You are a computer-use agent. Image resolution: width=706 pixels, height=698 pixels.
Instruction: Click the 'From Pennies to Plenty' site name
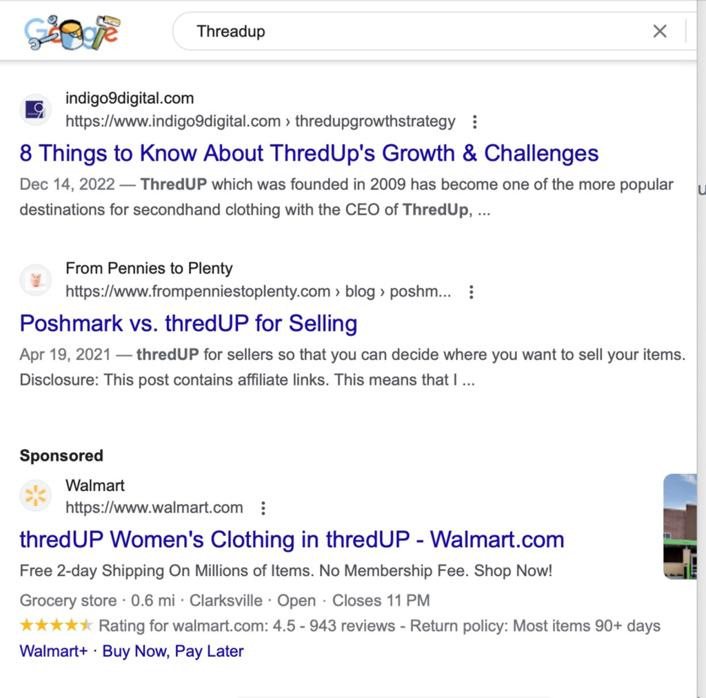click(149, 268)
